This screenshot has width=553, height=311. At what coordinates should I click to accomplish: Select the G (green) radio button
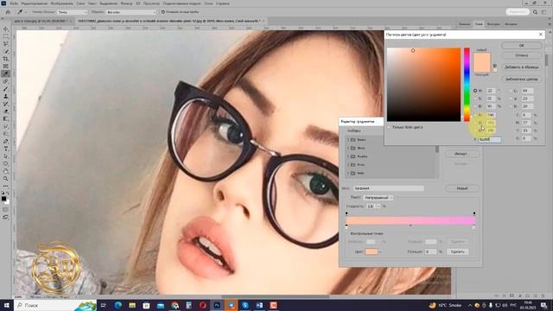pyautogui.click(x=475, y=123)
